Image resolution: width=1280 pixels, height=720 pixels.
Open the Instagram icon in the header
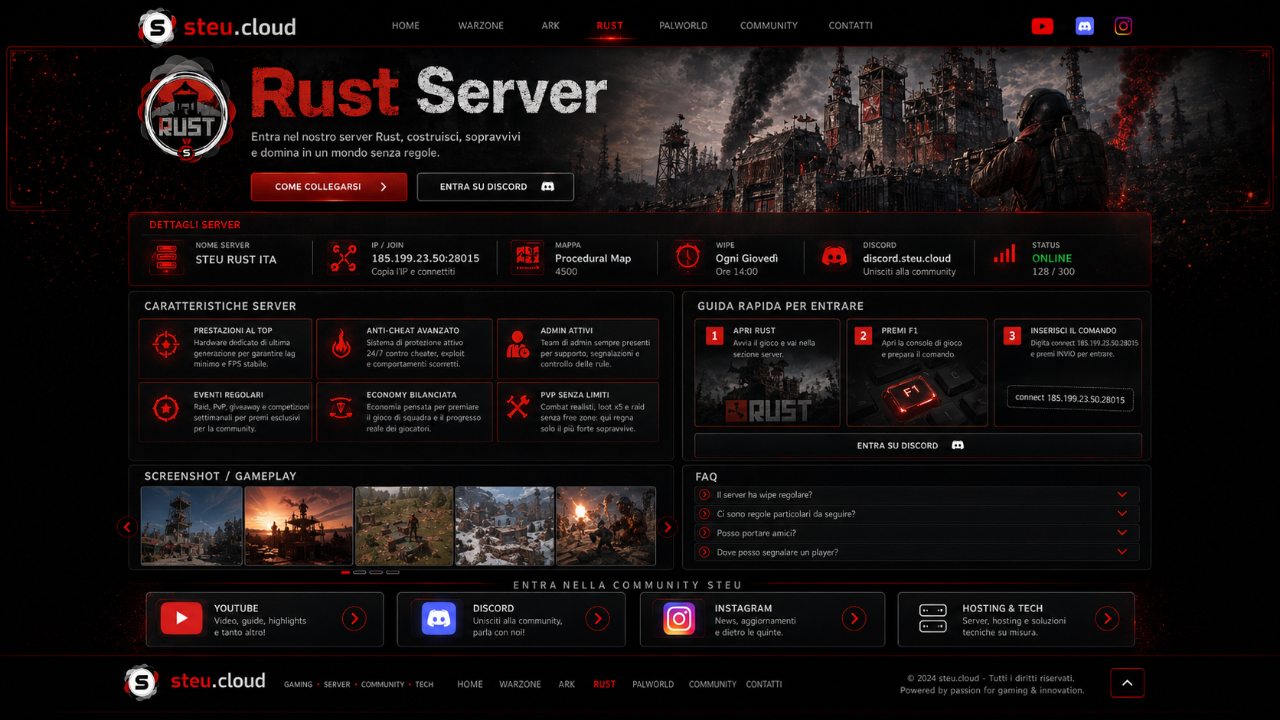click(x=1123, y=26)
